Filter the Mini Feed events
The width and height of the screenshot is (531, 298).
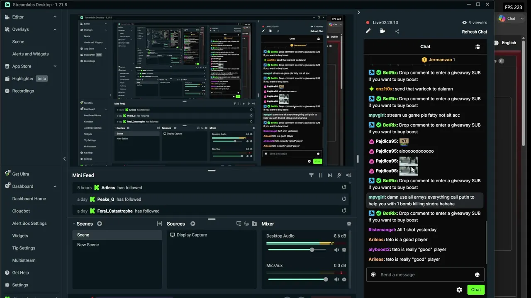pyautogui.click(x=311, y=175)
